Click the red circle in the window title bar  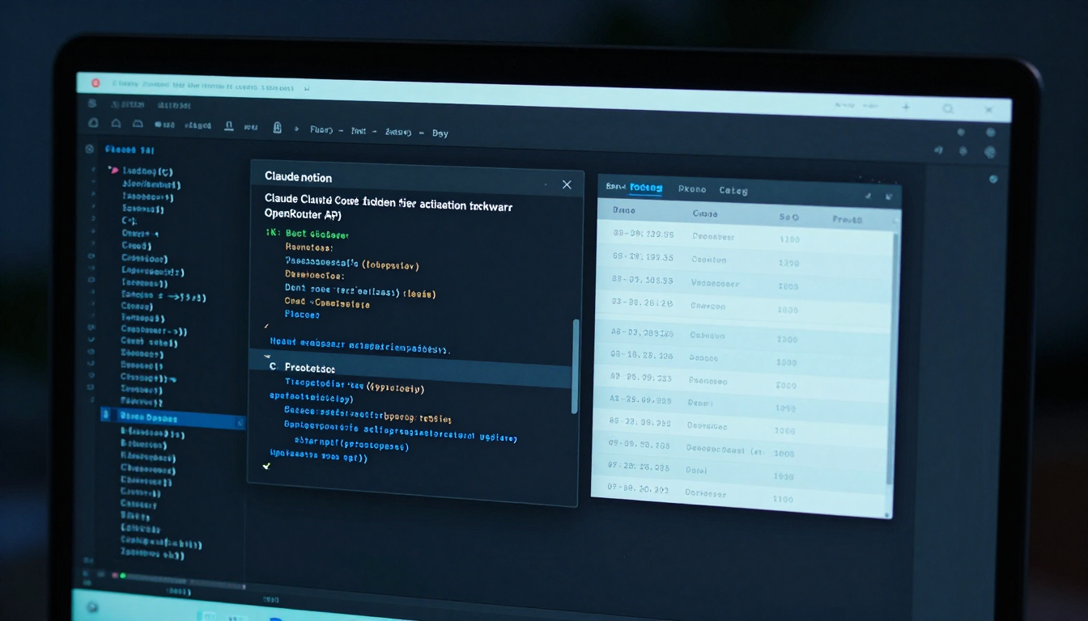[x=96, y=82]
